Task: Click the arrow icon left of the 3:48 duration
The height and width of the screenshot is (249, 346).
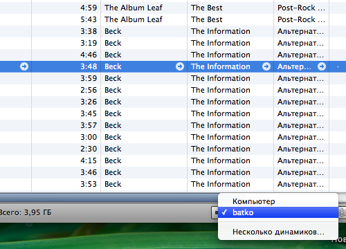Action: coord(24,66)
